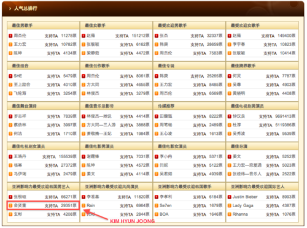Click the name Rihanna

coord(240,215)
